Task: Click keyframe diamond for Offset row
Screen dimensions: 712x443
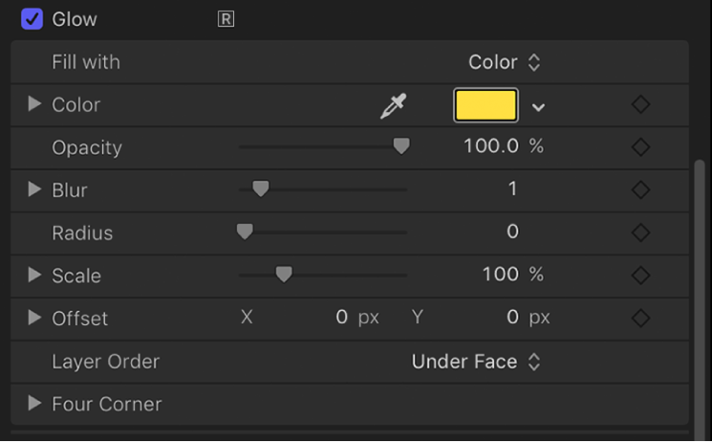Action: coord(641,318)
